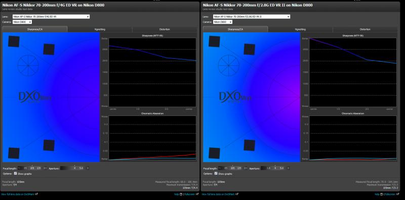Open the left Camera Nikon D800 dropdown
405x200 pixels.
(22, 22)
